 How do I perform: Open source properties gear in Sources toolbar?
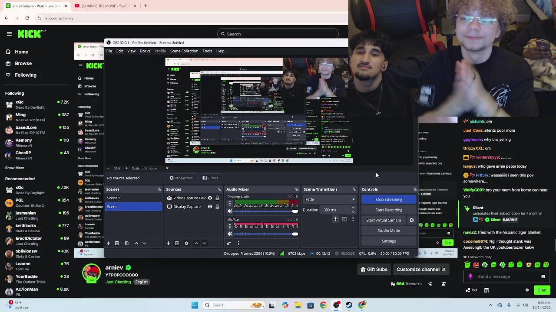tap(186, 244)
